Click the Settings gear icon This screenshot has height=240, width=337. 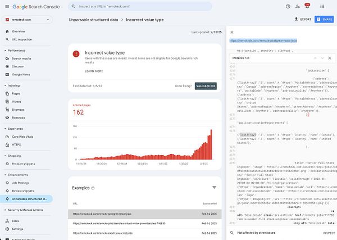point(7,229)
